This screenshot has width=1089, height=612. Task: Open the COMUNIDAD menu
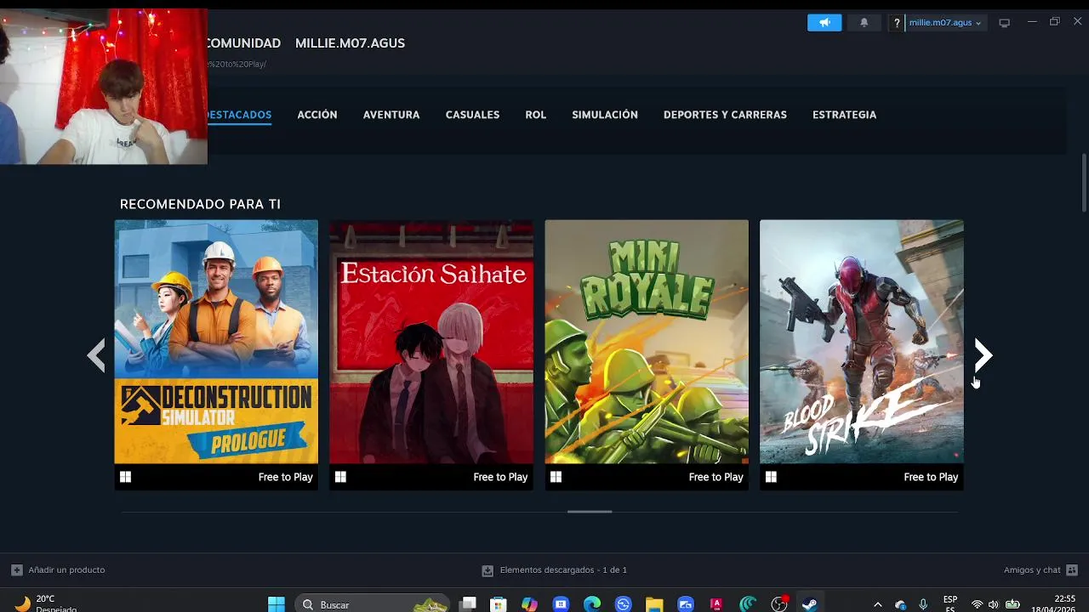tap(242, 43)
